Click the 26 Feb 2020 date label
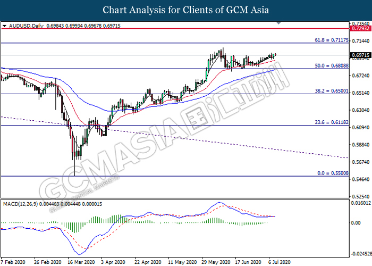 [47, 262]
